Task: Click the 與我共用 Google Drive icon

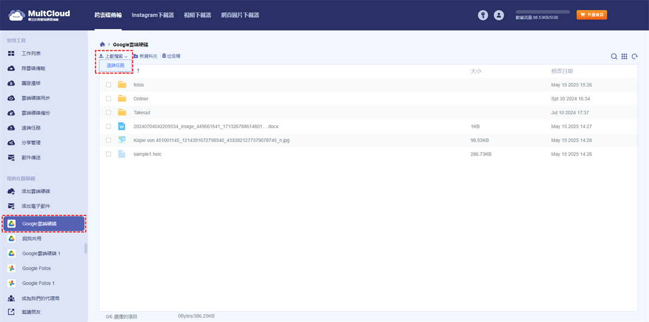Action: 11,239
